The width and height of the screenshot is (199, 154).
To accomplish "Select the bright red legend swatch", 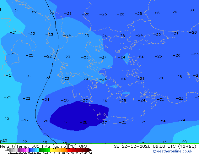I will pyautogui.click(x=68, y=150).
